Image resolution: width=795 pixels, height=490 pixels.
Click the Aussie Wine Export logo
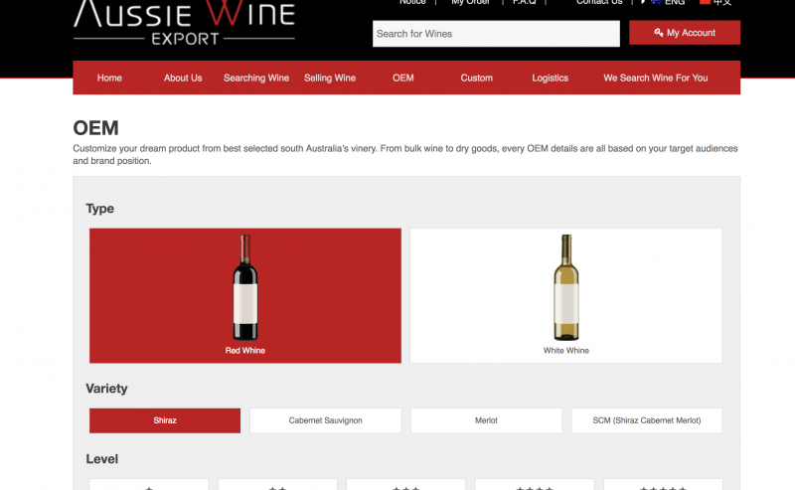184,22
